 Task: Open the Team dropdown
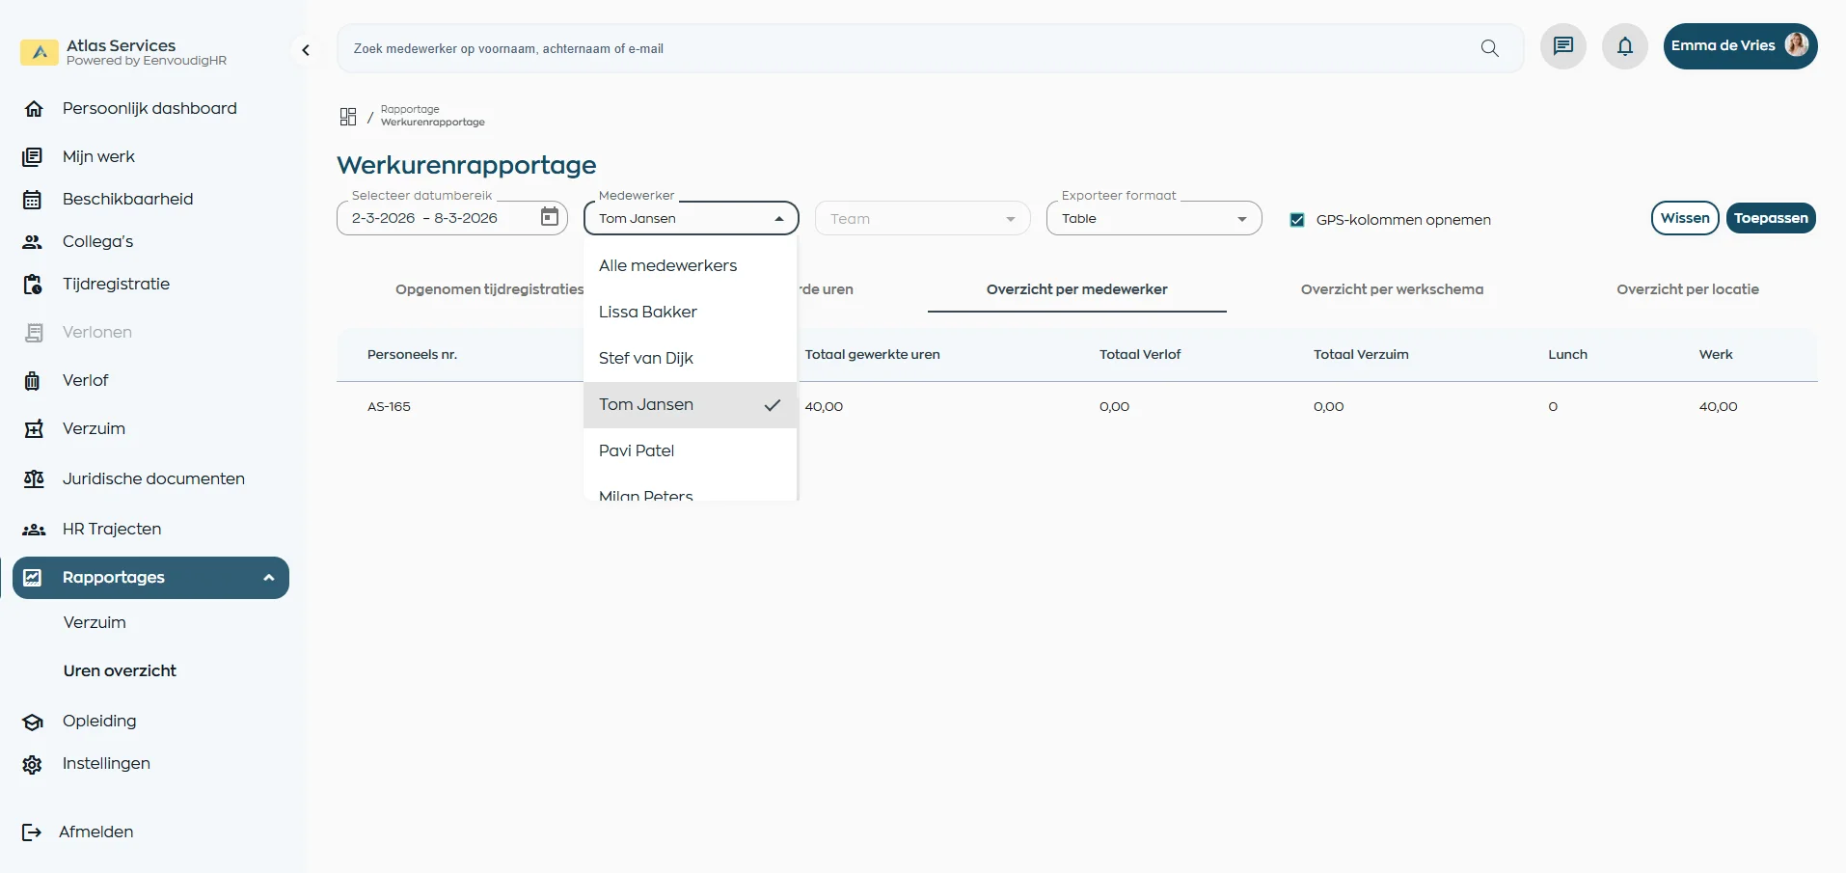(921, 218)
